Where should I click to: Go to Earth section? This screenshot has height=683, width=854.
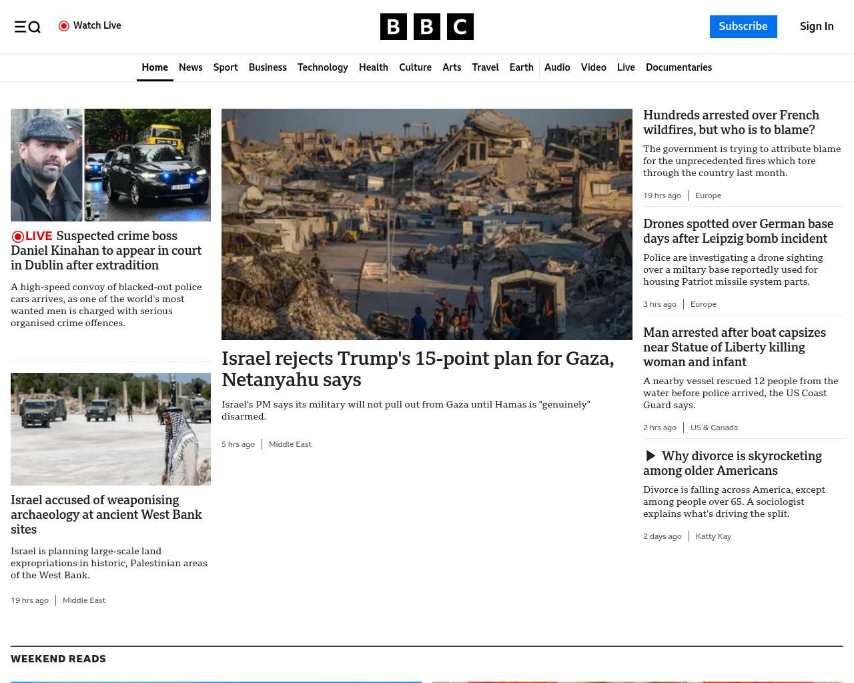tap(521, 67)
